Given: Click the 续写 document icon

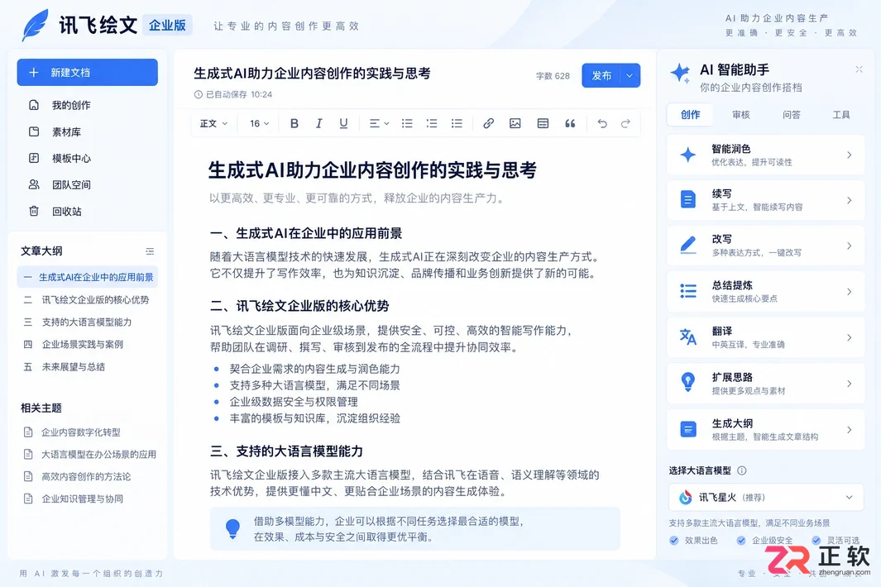Looking at the screenshot, I should pyautogui.click(x=687, y=199).
